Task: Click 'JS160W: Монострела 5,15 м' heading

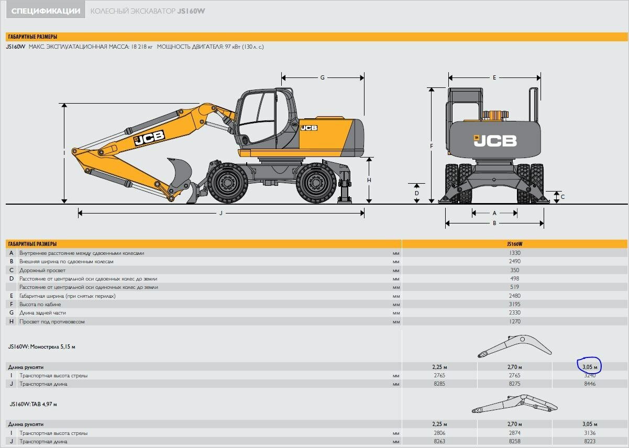Action: (x=42, y=346)
